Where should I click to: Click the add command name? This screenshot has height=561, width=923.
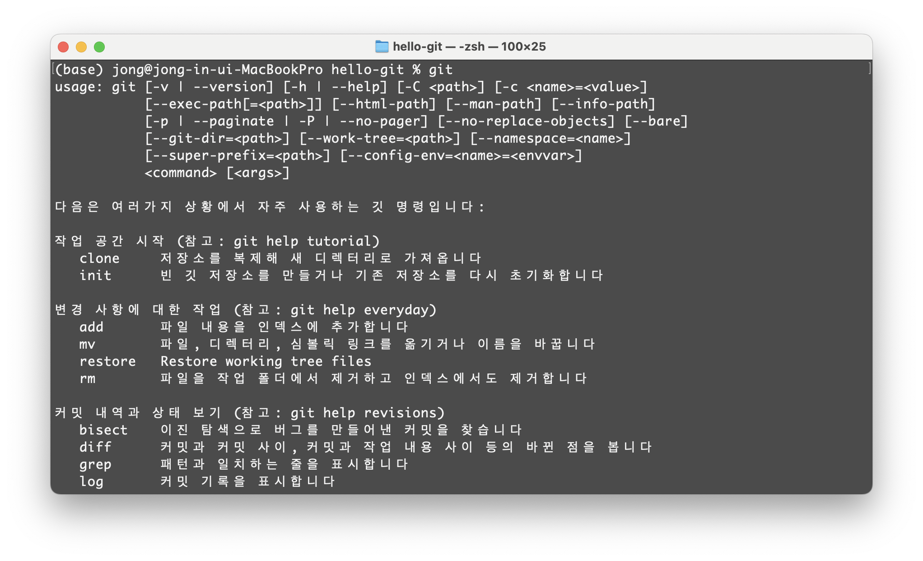coord(91,327)
